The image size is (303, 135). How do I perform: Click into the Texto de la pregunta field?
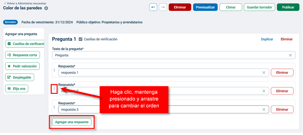pyautogui.click(x=173, y=55)
